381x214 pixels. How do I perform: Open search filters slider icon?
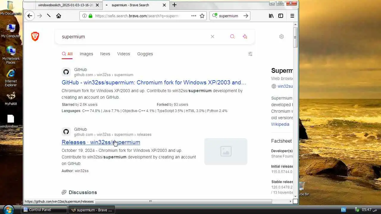pos(250,54)
